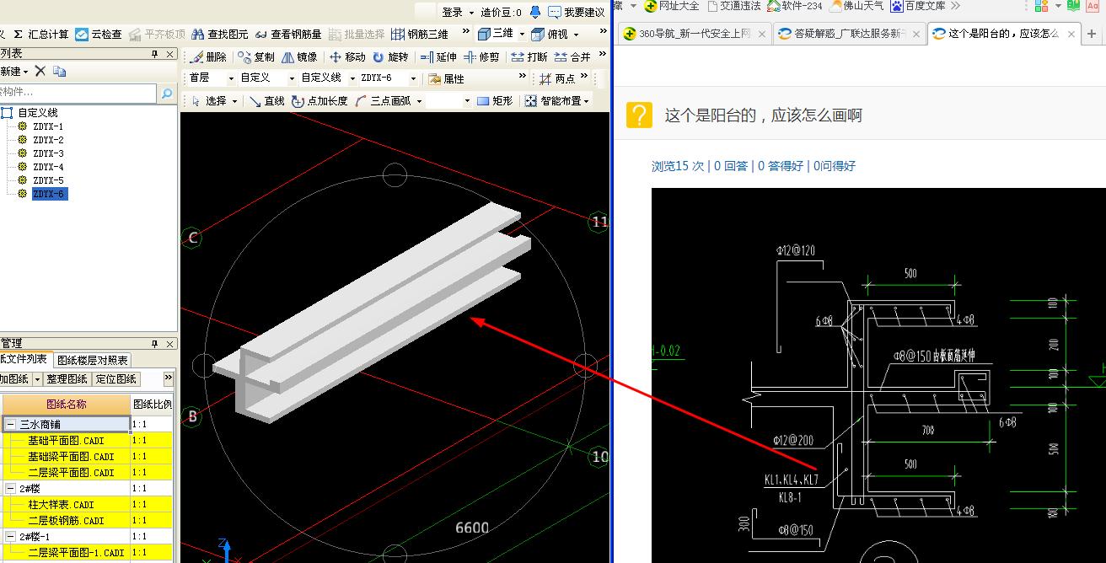
Task: Select 基础平面图.CADI drawing row
Action: (66, 440)
